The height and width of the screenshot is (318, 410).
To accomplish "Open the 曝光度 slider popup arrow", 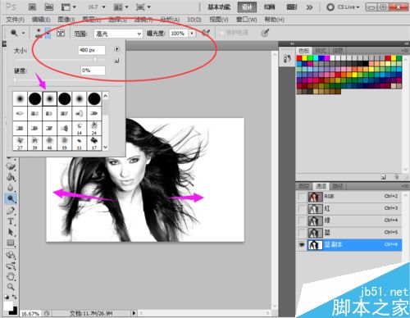I will point(192,34).
